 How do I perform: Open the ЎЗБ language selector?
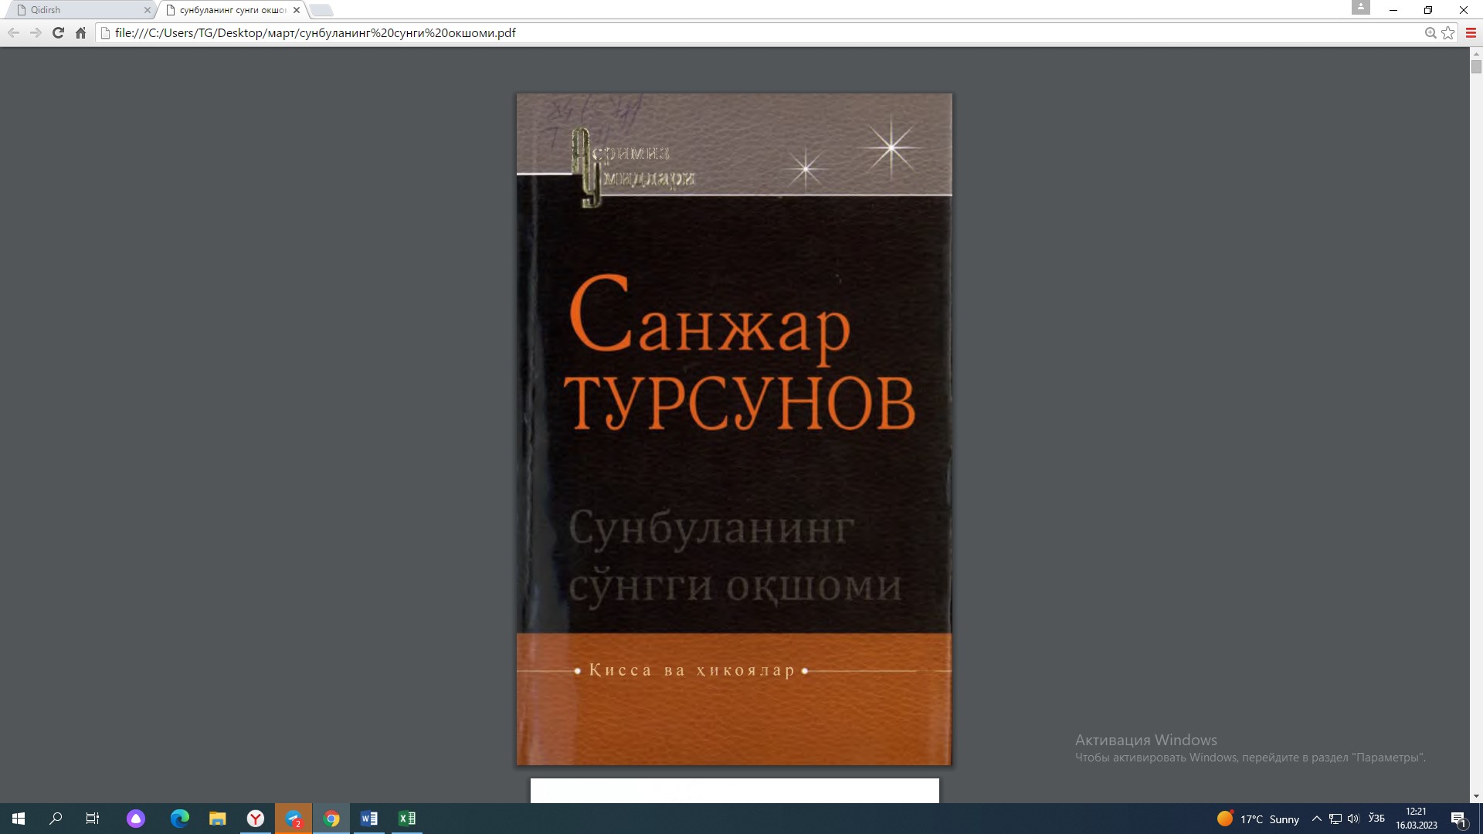1376,818
